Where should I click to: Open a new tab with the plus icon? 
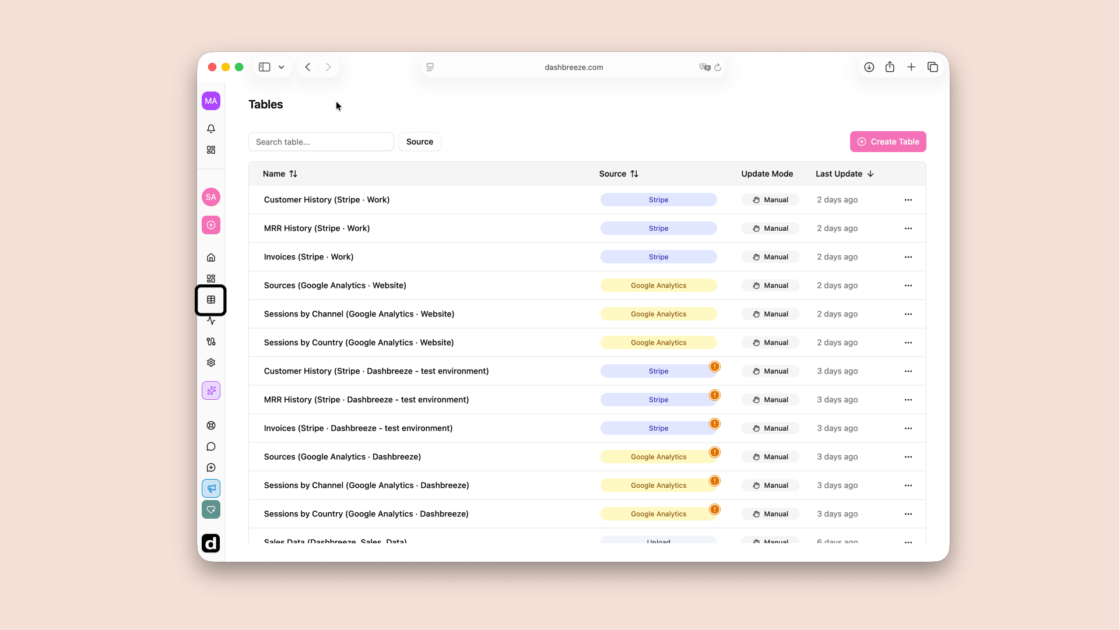(x=911, y=67)
